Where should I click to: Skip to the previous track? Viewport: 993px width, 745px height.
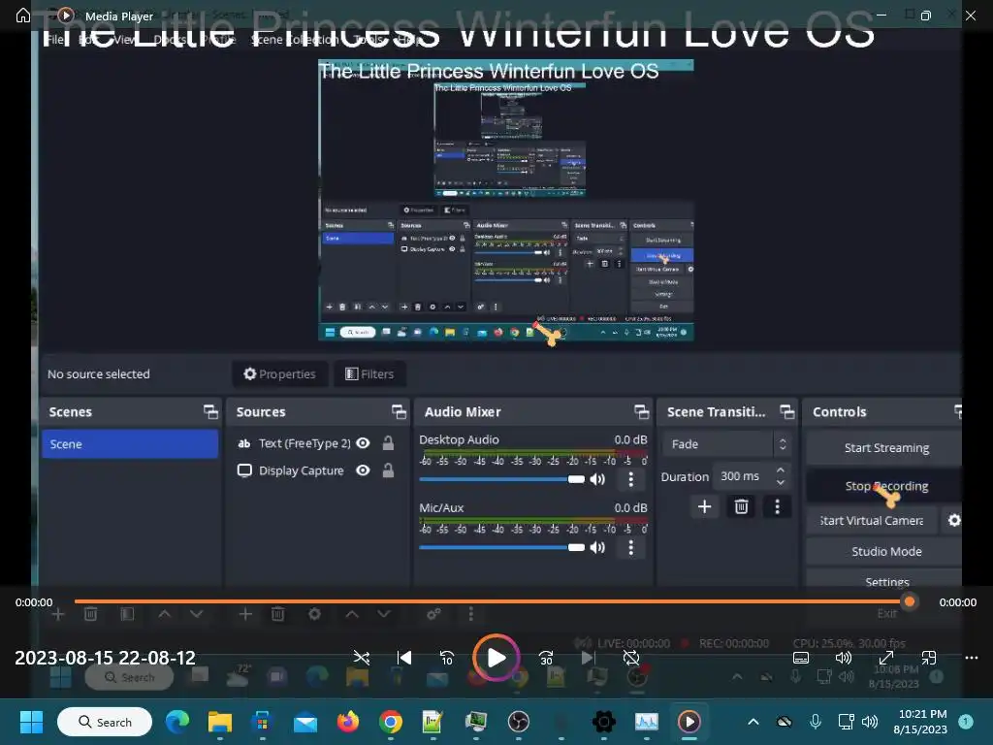coord(404,658)
